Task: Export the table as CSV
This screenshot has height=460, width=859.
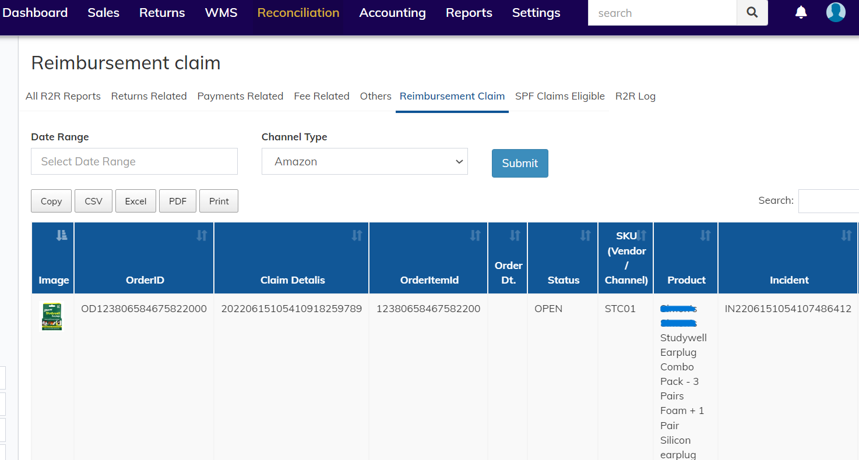Action: click(93, 200)
